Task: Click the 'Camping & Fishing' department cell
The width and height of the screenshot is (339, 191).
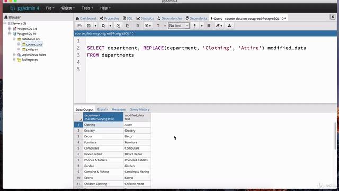Action: pos(103,172)
